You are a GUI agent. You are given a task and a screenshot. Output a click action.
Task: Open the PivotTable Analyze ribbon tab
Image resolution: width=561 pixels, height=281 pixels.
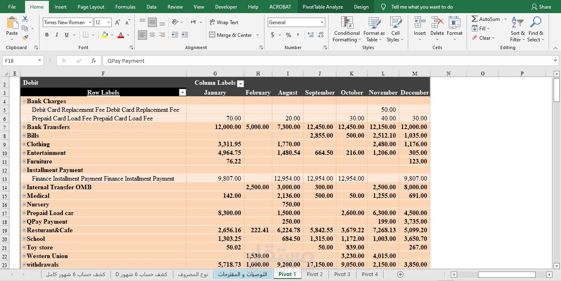point(323,7)
